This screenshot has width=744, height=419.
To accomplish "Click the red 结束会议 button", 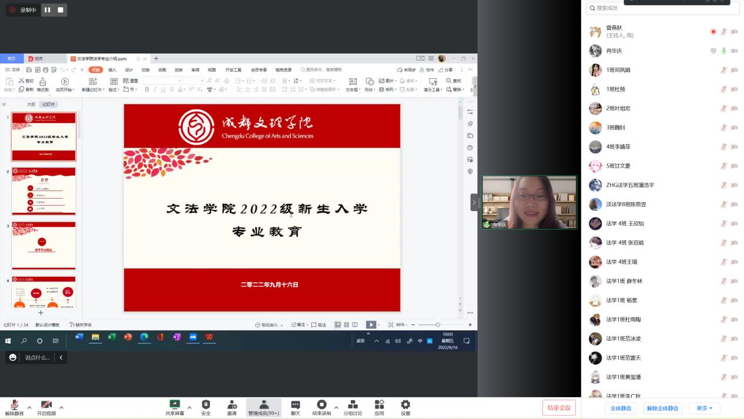I will tap(558, 408).
